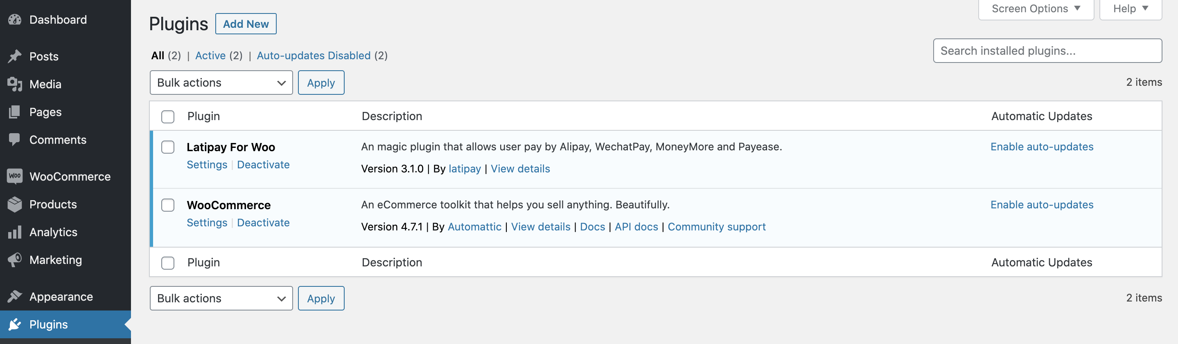Expand the Help panel
Screen dimensions: 1178x344
tap(1131, 9)
